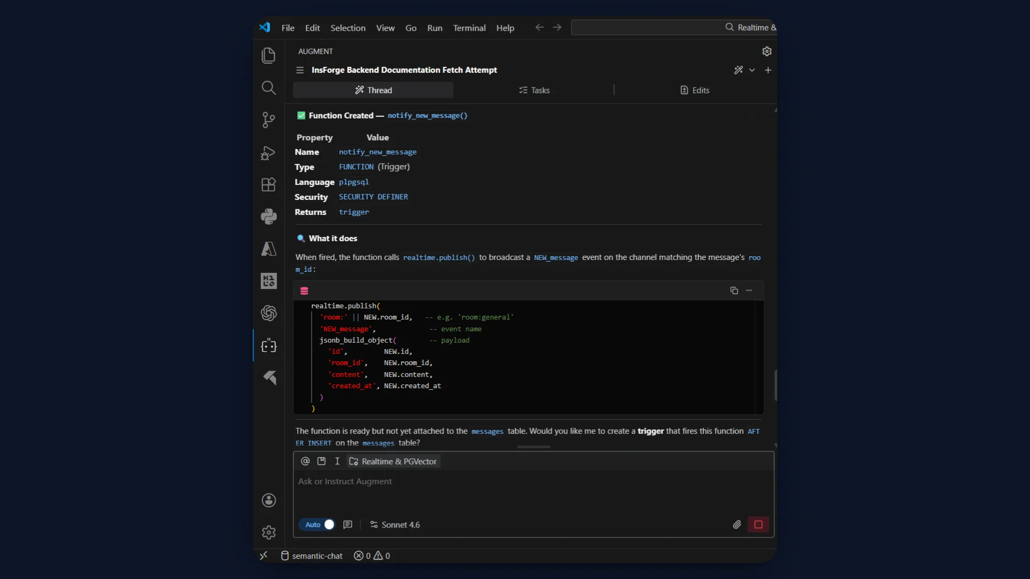This screenshot has height=579, width=1030.
Task: Open the Explorer files icon
Action: (x=268, y=56)
